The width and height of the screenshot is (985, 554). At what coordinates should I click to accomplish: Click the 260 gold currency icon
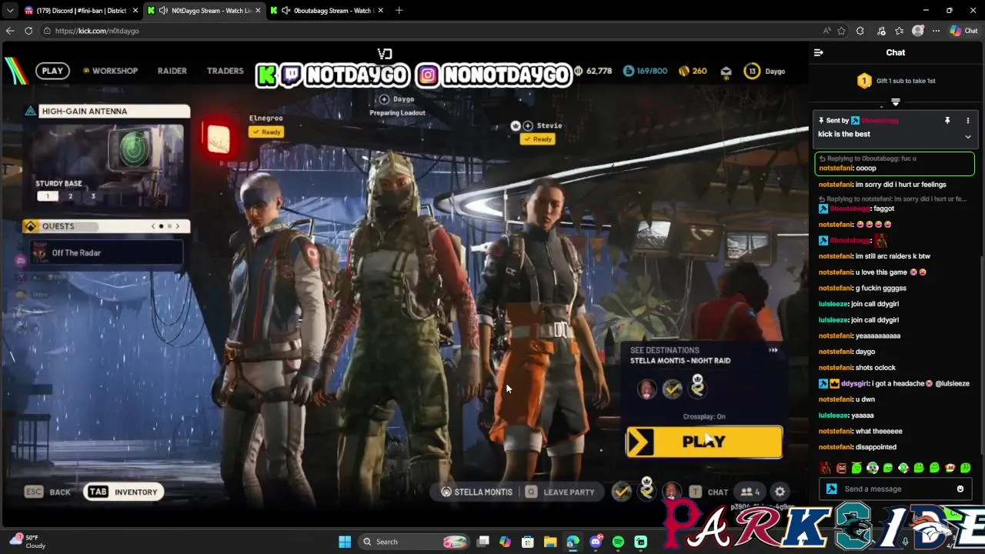click(x=684, y=72)
